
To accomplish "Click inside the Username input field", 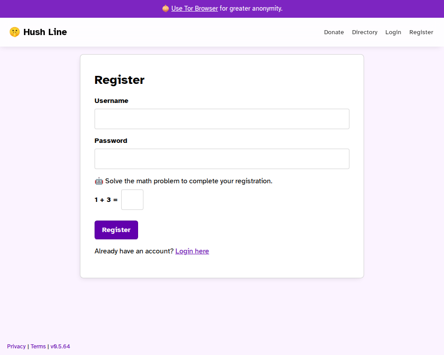I will point(222,118).
